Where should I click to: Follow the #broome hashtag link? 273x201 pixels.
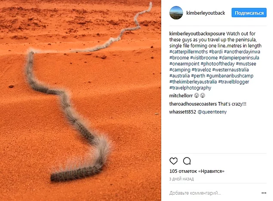point(179,57)
